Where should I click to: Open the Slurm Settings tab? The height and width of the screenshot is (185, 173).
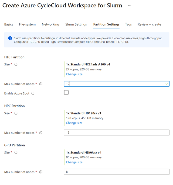coord(76,24)
